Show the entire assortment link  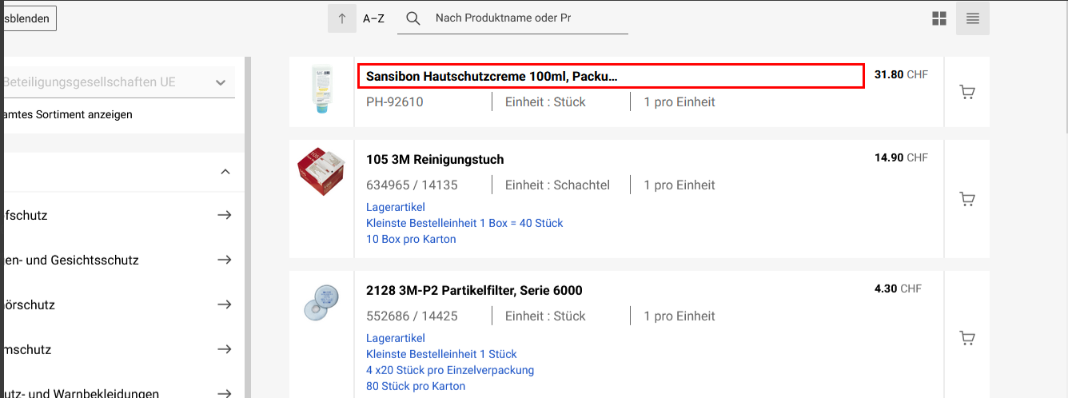67,114
